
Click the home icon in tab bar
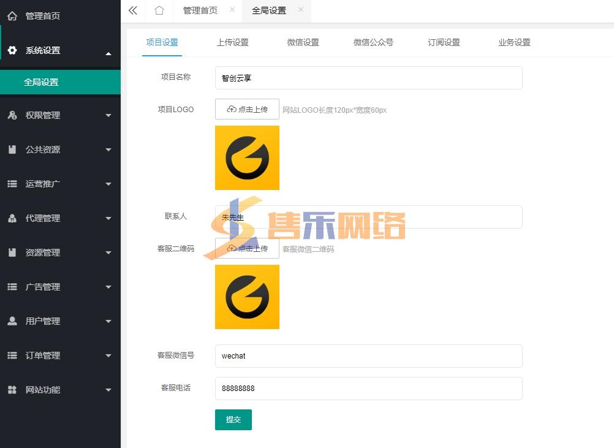(x=159, y=10)
